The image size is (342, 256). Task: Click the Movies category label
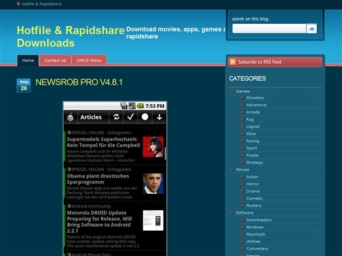[x=242, y=169]
